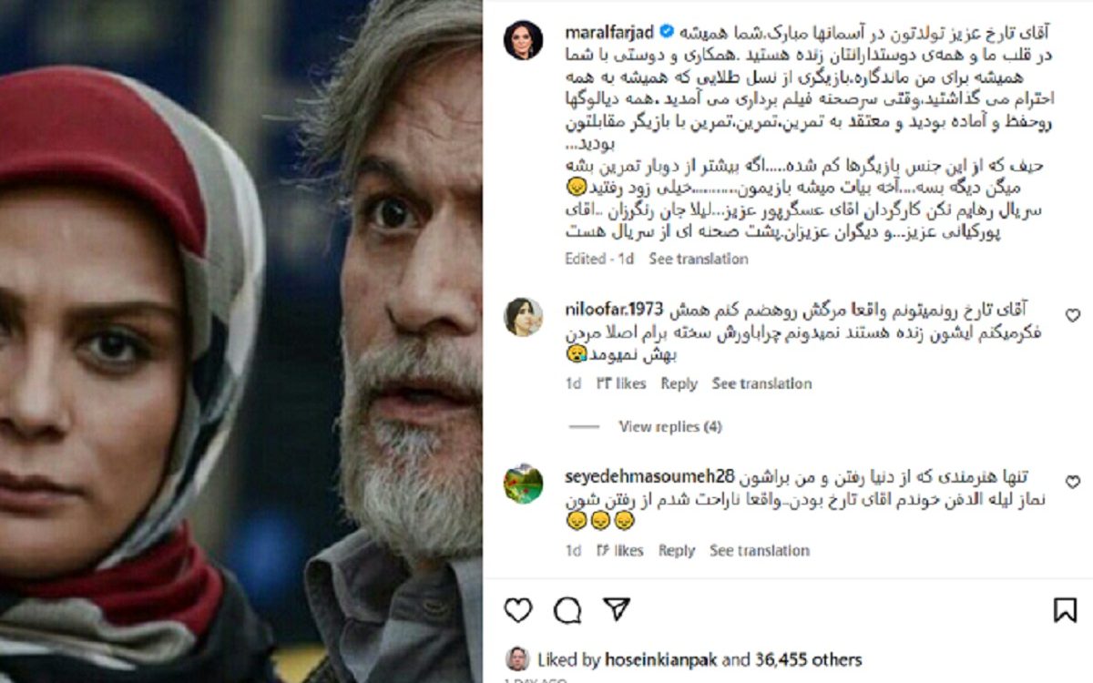Open hoseinkianpak's small liker avatar
The image size is (1093, 683).
[x=517, y=658]
